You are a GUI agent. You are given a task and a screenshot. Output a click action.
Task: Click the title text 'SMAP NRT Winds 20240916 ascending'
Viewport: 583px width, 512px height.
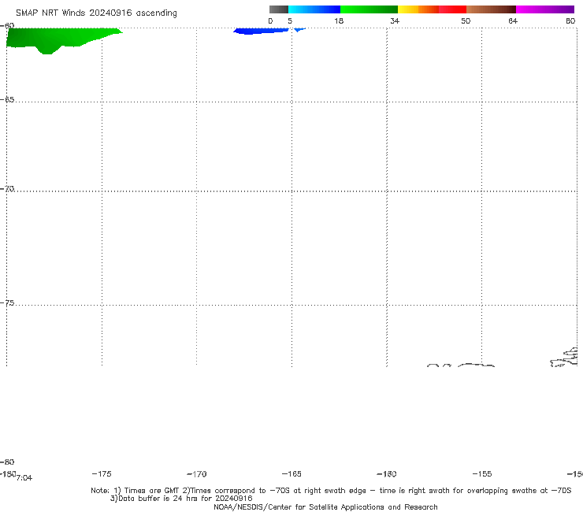96,13
